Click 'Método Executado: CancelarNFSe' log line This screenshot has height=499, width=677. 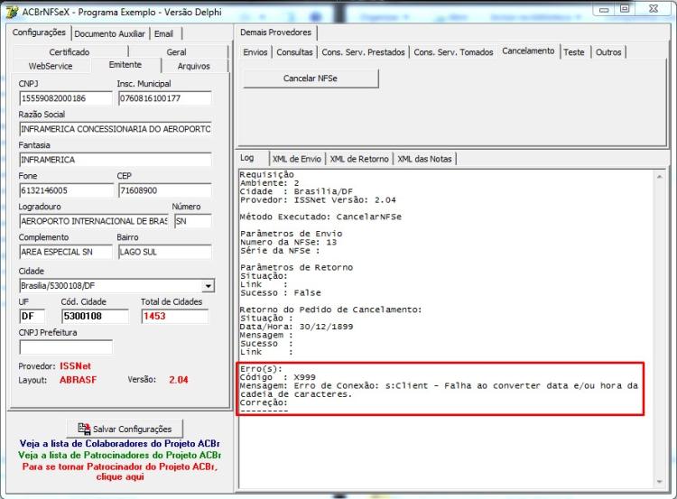[x=320, y=217]
